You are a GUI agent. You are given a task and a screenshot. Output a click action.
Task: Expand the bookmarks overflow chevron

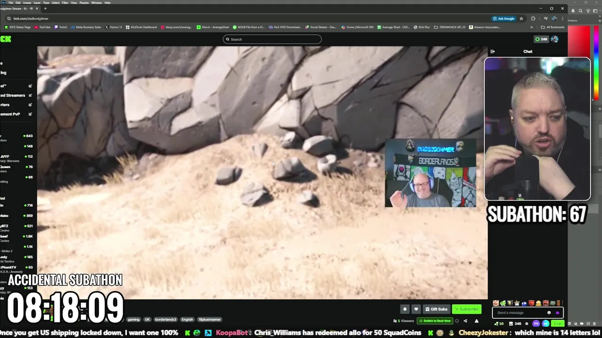click(x=531, y=27)
